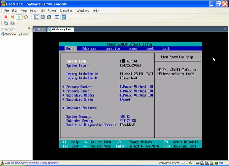Expand the Primary Master submenu
229x166 pixels.
pyautogui.click(x=78, y=87)
